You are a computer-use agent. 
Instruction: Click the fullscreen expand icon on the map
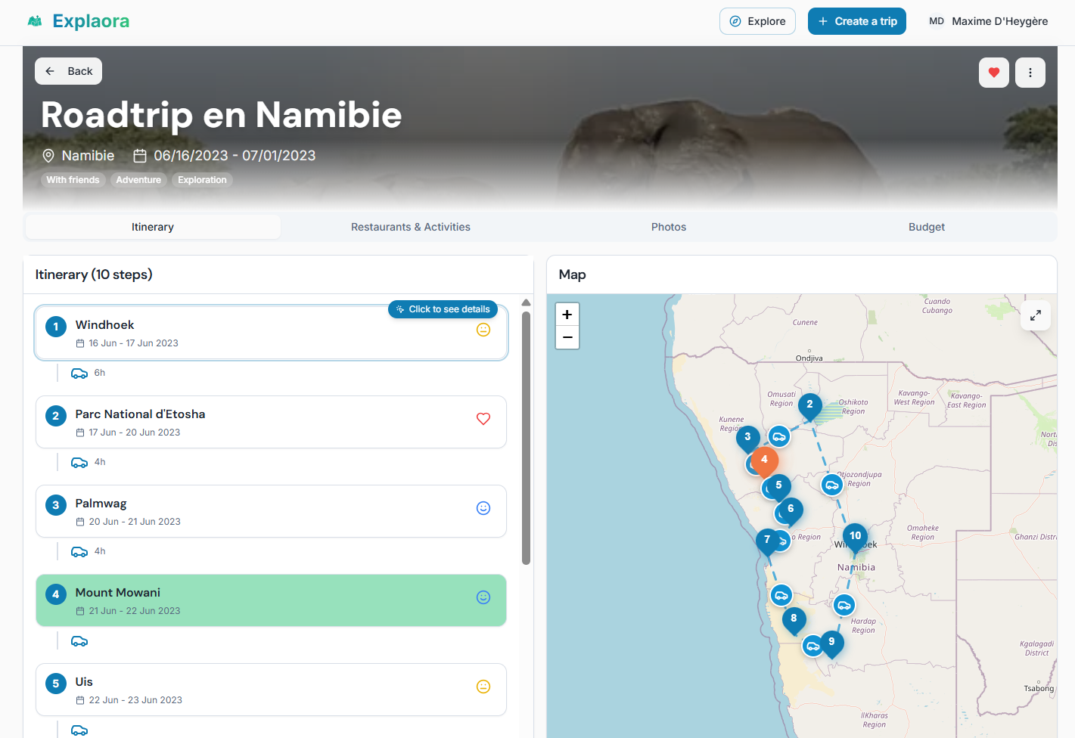pos(1036,315)
